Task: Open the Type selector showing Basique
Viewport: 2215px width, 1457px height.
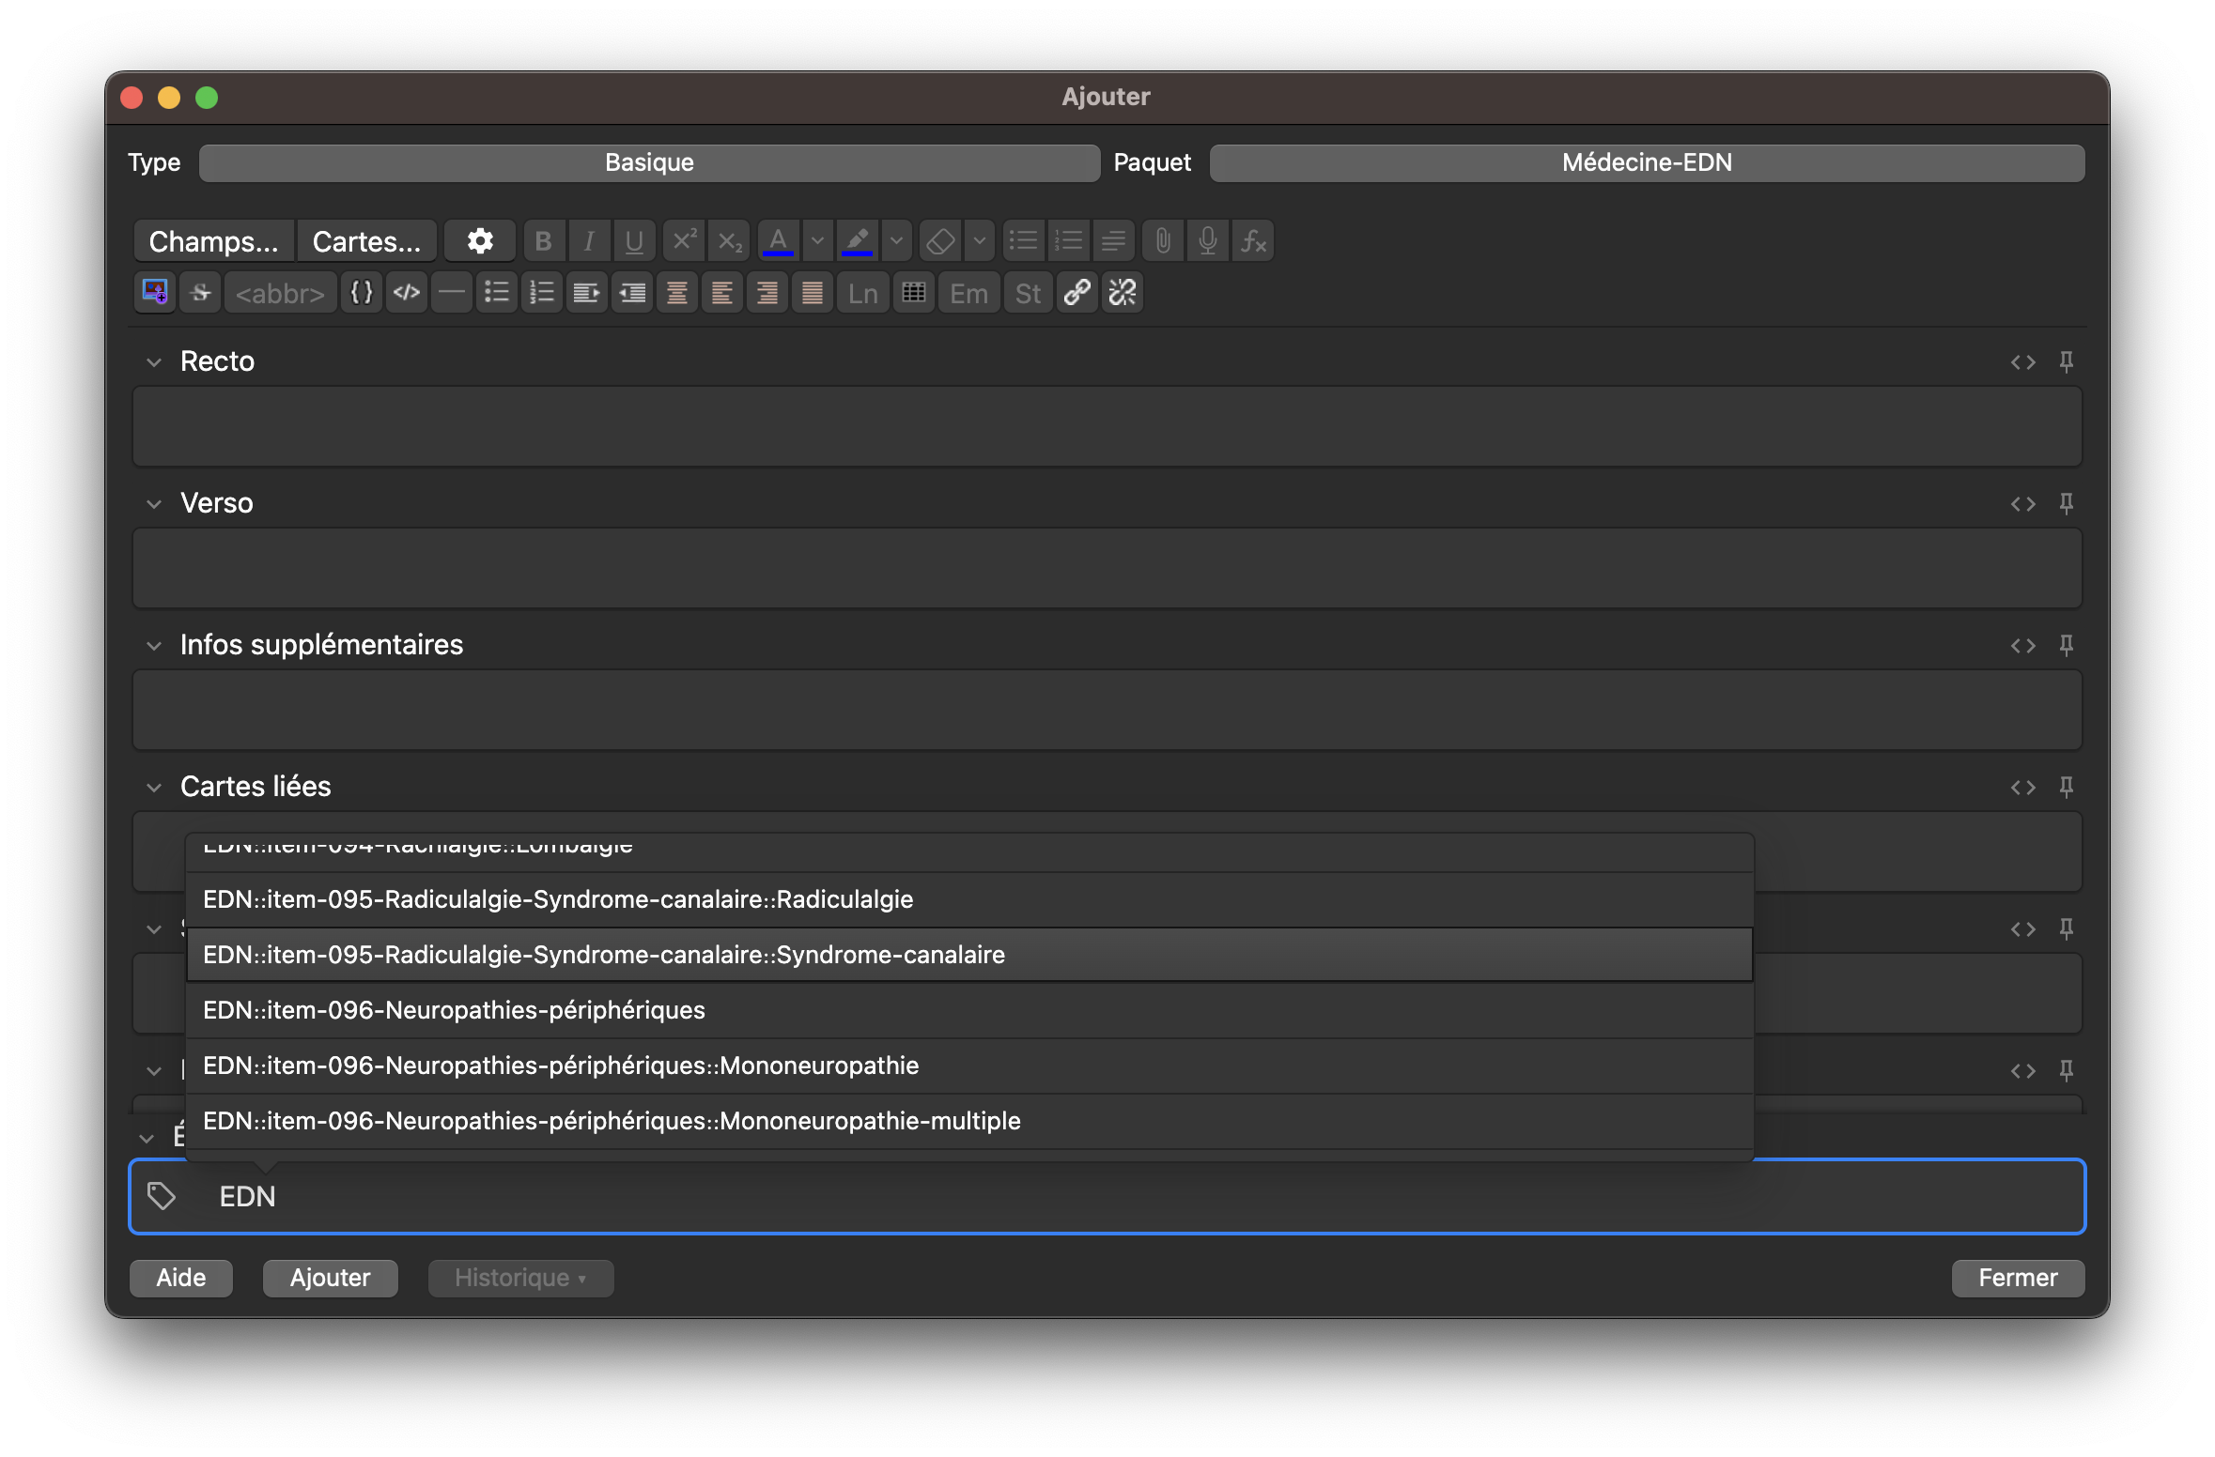Action: (649, 162)
